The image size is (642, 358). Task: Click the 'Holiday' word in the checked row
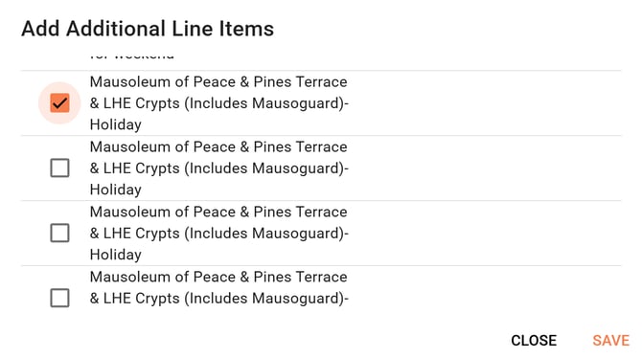[115, 124]
